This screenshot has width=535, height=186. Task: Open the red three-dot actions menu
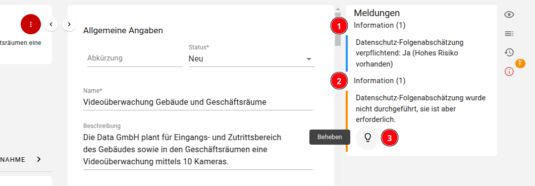pos(31,24)
